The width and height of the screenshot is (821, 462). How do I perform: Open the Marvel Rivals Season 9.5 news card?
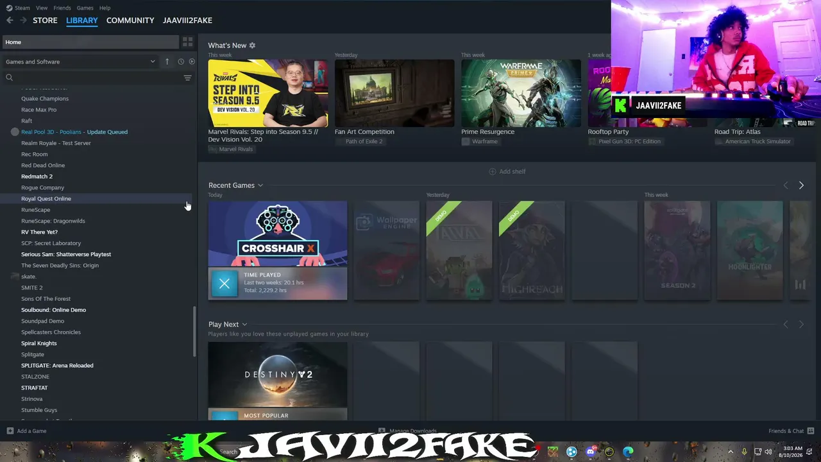click(268, 93)
